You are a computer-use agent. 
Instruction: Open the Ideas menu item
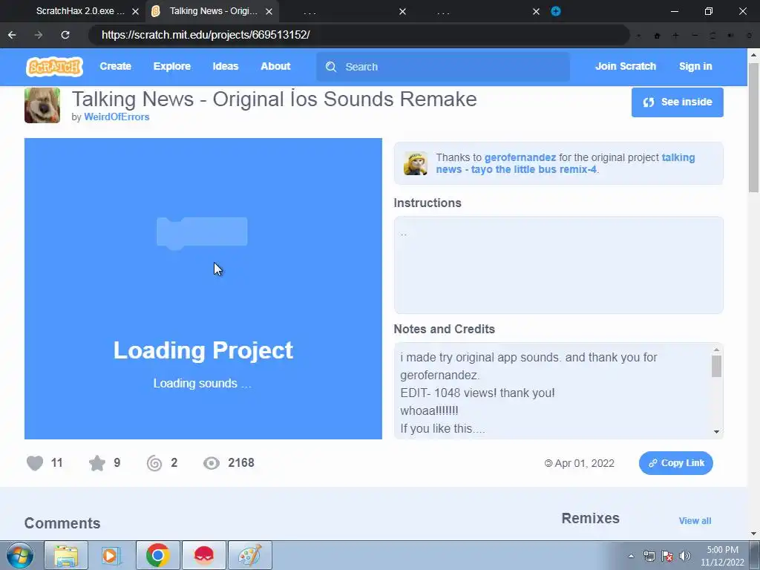pos(226,66)
